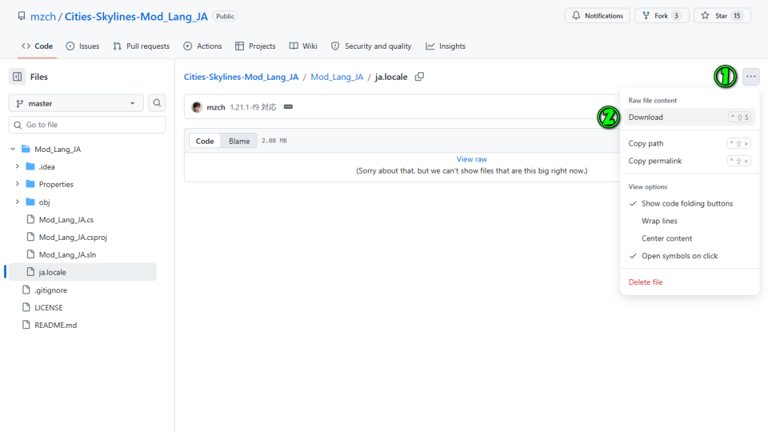Click the repository icon beside mzch
768x432 pixels.
pos(22,16)
